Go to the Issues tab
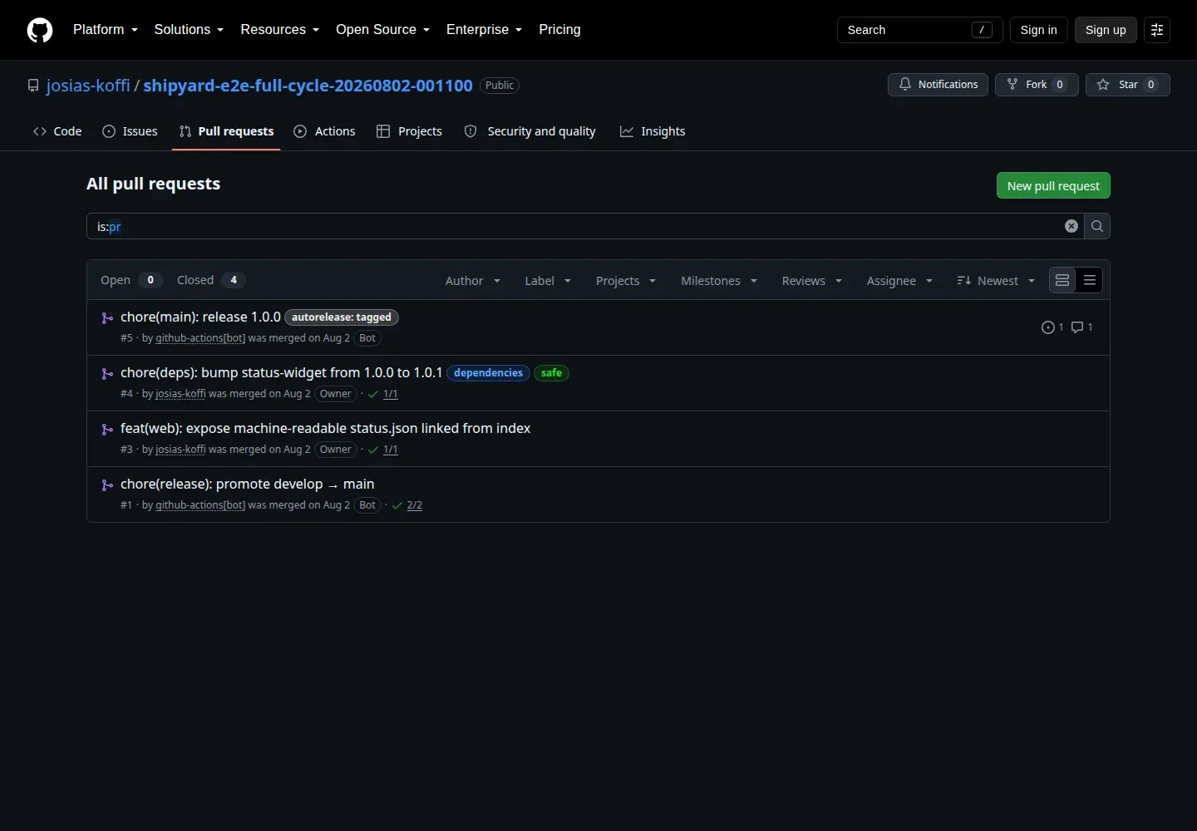1197x831 pixels. pos(130,131)
